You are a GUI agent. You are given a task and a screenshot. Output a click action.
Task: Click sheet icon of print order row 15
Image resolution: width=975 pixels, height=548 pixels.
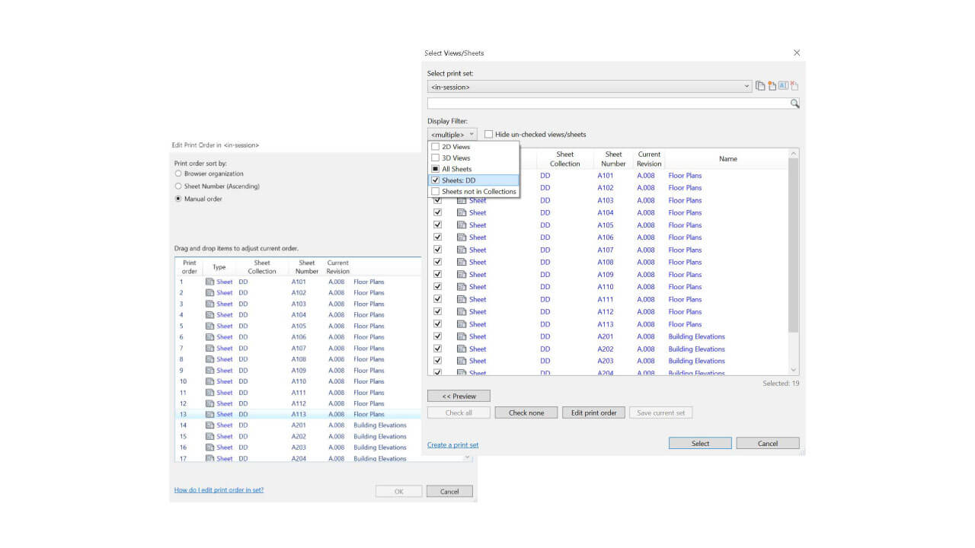pos(210,437)
